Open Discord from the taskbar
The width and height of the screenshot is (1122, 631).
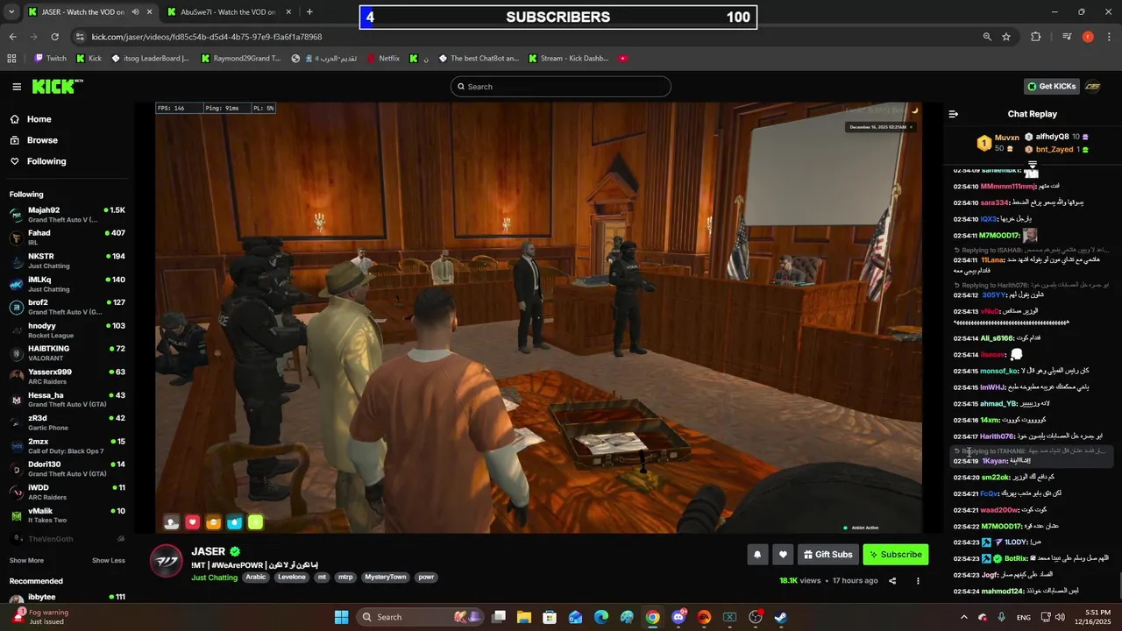(678, 617)
